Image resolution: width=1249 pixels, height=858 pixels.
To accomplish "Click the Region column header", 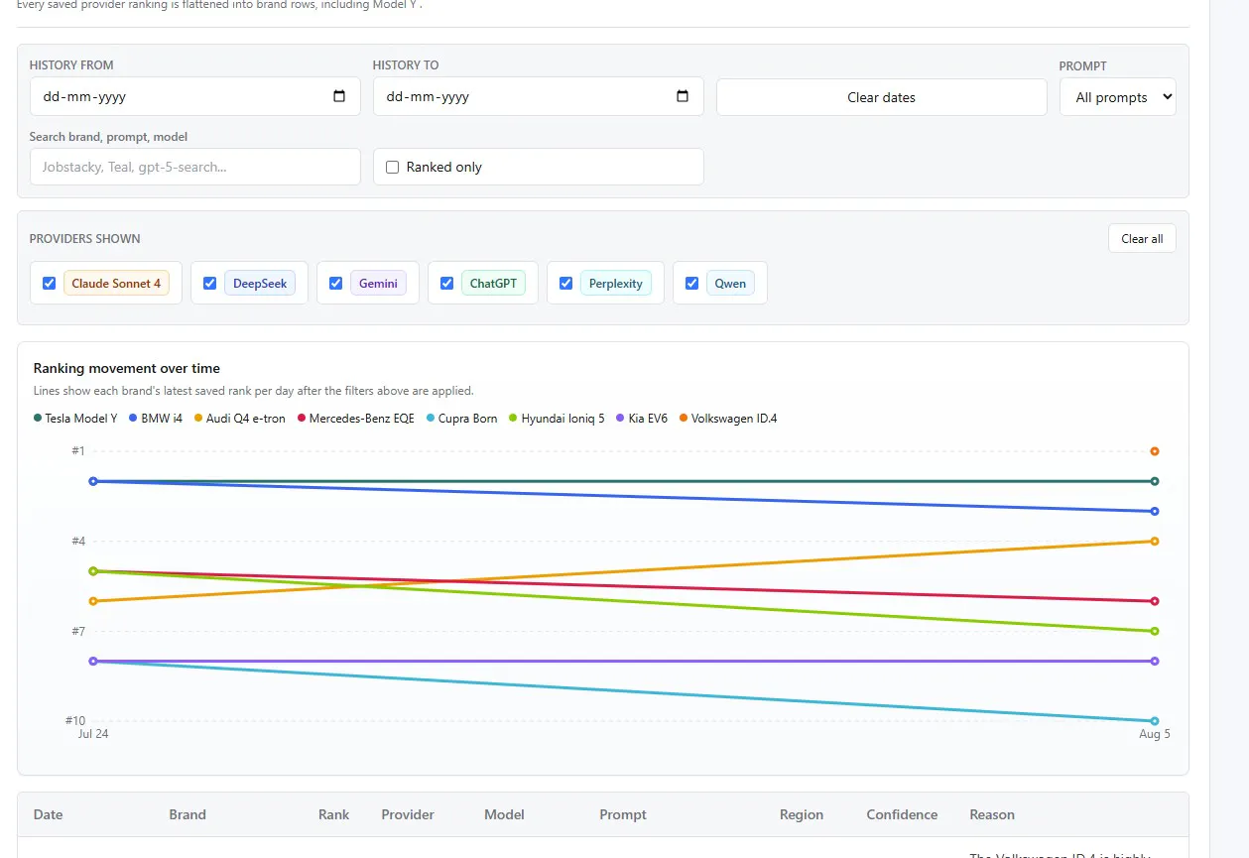I will click(802, 814).
